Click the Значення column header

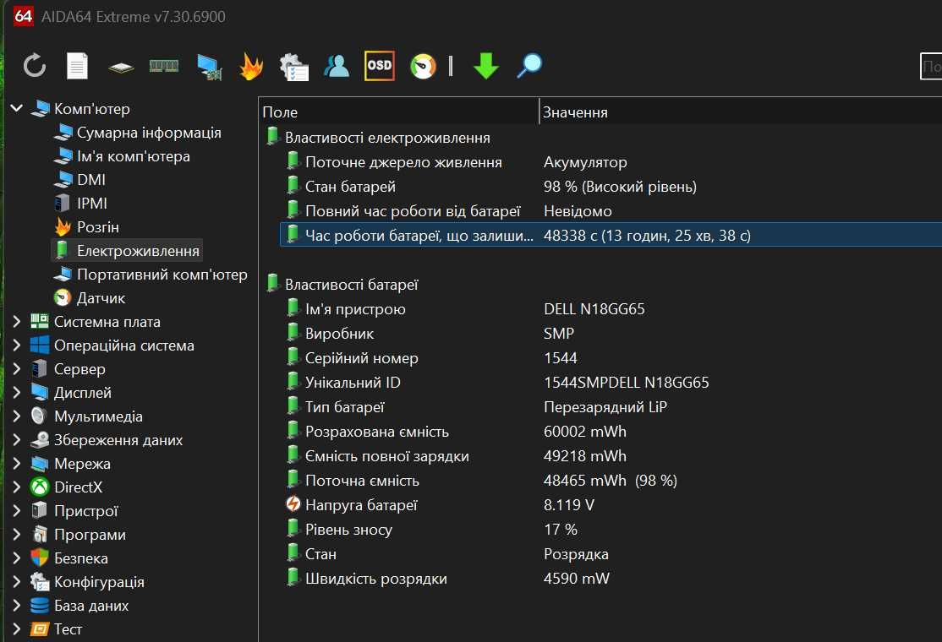[741, 112]
